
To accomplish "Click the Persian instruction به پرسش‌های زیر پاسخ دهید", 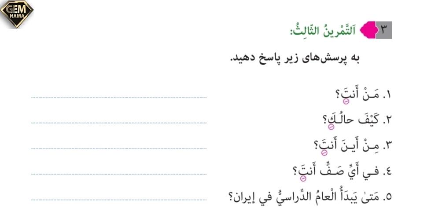I will pyautogui.click(x=295, y=58).
